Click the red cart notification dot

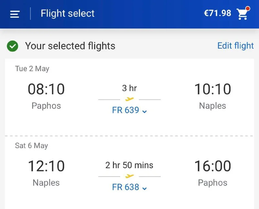point(248,8)
